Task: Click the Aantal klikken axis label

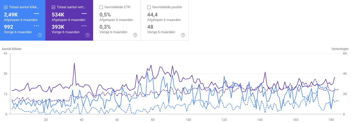Action: (12, 49)
